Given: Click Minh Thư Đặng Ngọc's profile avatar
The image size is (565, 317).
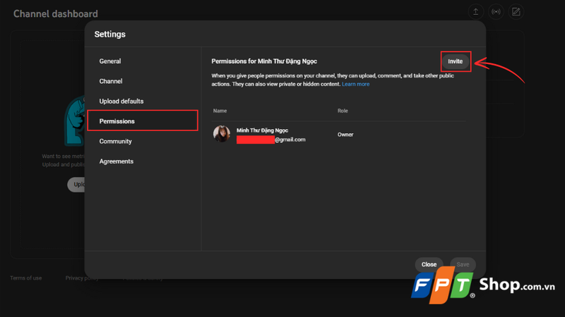Looking at the screenshot, I should (x=222, y=135).
